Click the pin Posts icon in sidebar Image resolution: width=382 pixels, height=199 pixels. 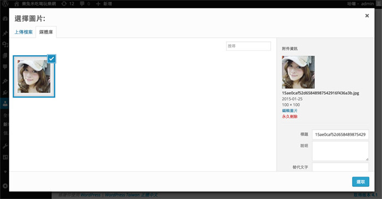[5, 33]
